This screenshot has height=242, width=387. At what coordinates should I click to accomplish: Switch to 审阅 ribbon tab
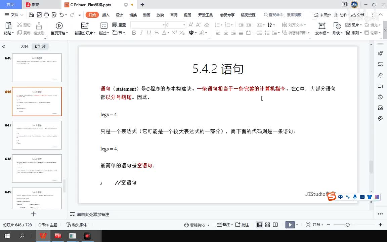(174, 15)
